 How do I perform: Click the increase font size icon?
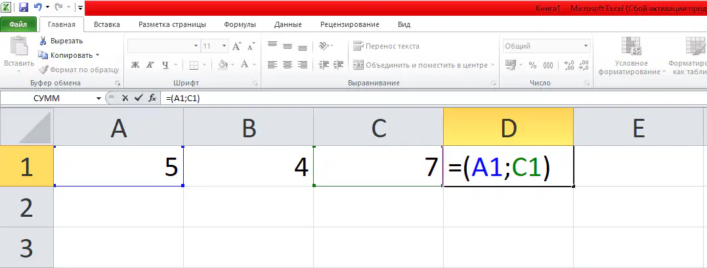point(237,46)
